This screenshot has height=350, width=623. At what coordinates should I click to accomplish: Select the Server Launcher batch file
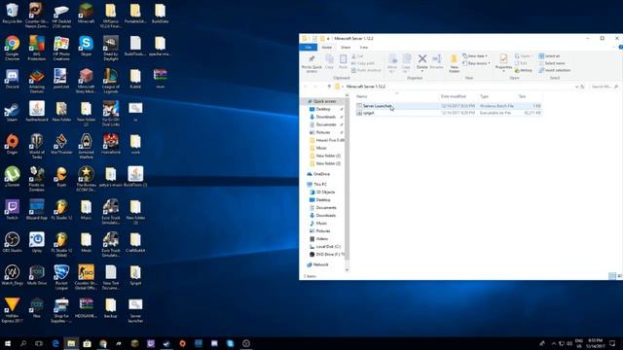pyautogui.click(x=448, y=106)
